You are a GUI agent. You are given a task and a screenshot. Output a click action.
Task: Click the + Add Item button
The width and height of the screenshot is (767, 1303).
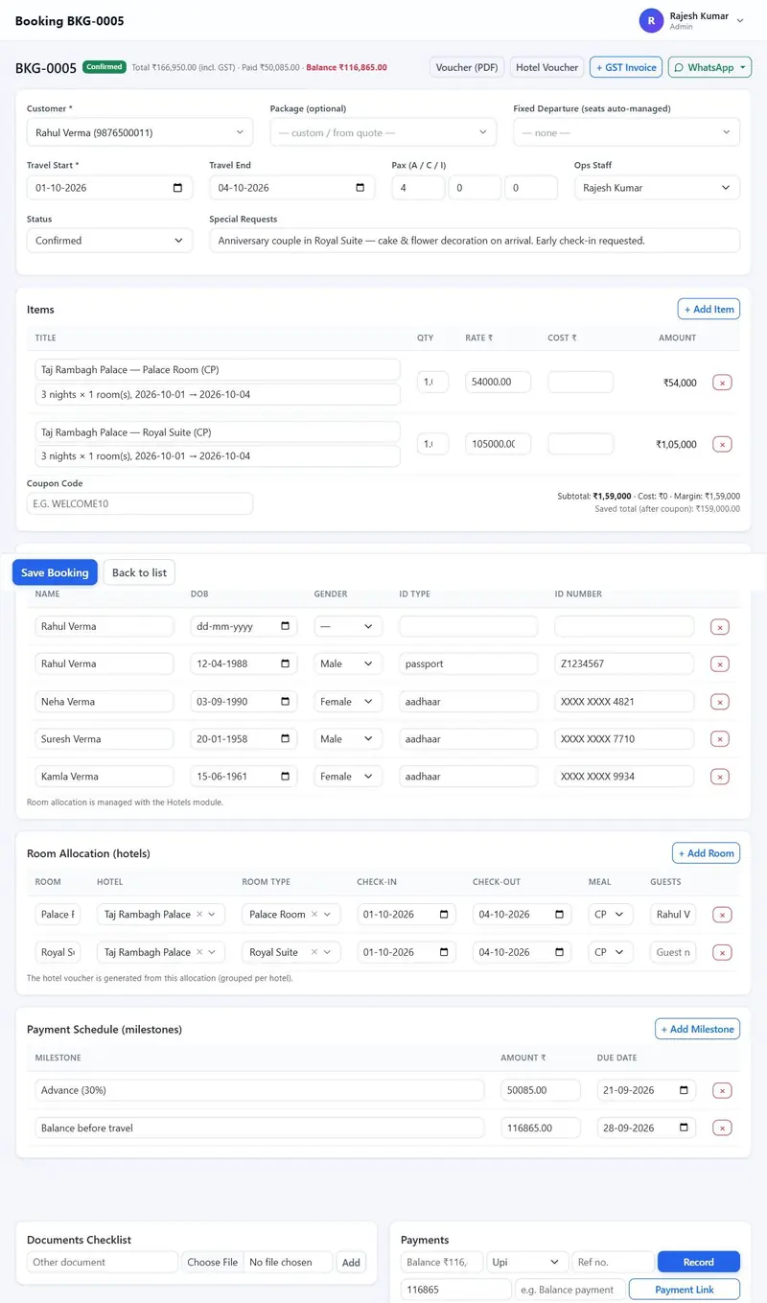pyautogui.click(x=709, y=309)
